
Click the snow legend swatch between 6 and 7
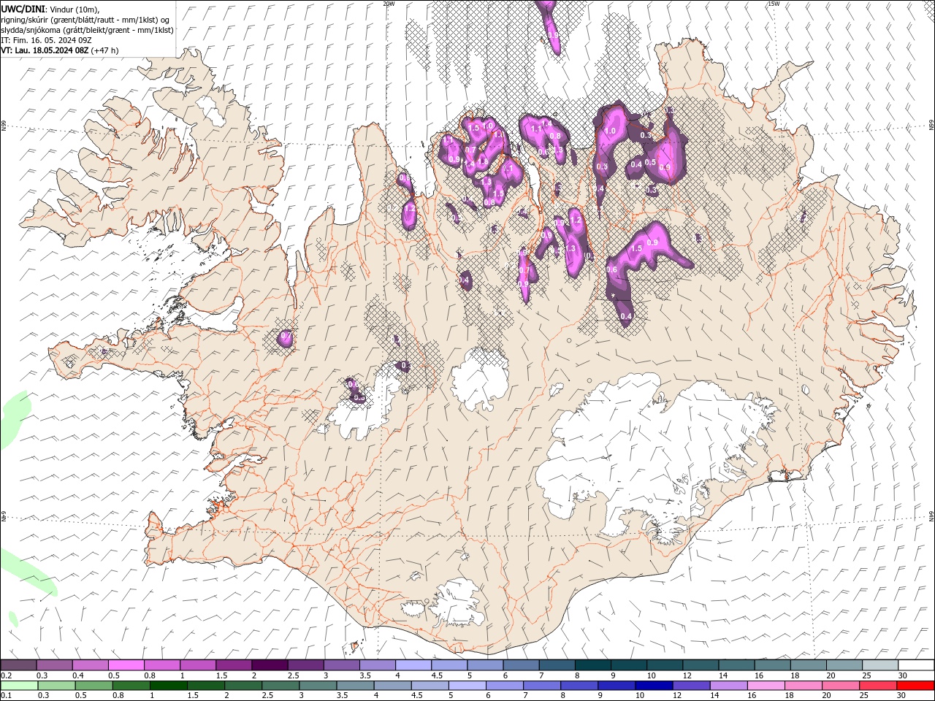[x=521, y=665]
